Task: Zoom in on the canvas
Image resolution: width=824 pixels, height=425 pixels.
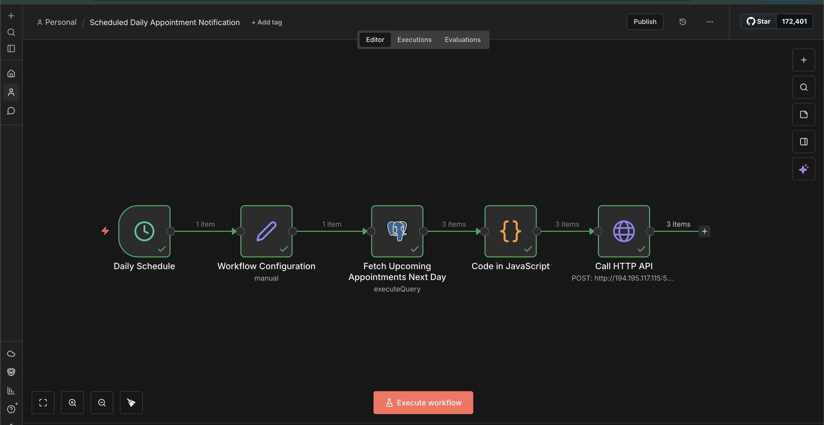Action: coord(72,403)
